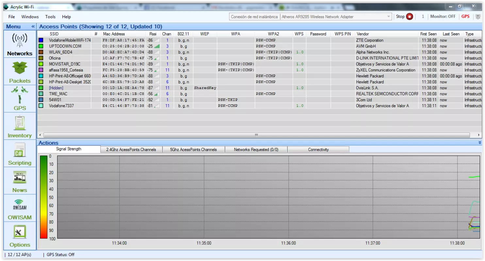Open the Networks section in sidebar
Image resolution: width=485 pixels, height=261 pixels.
[x=20, y=45]
